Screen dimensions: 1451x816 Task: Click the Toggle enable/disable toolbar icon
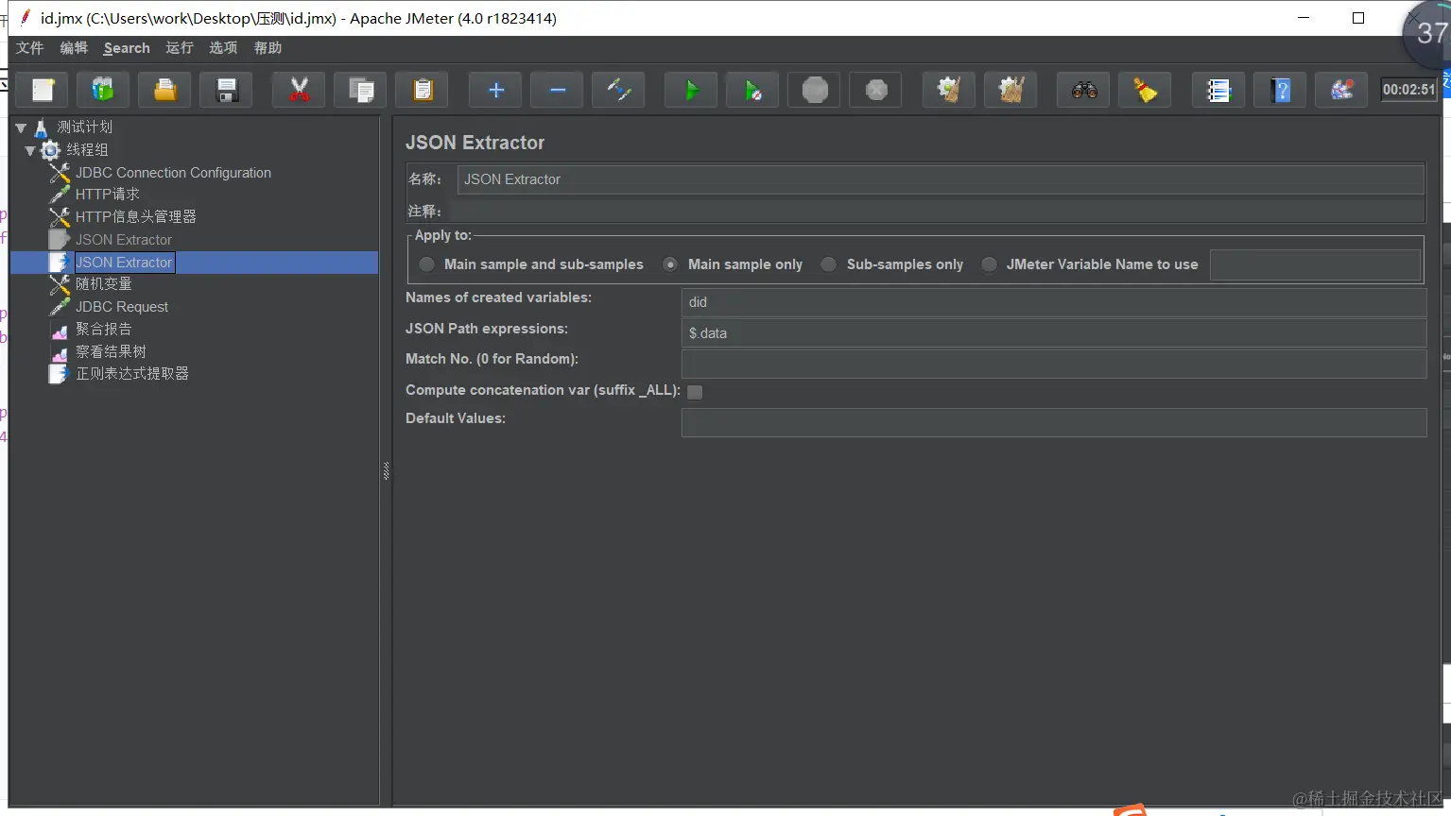[618, 90]
